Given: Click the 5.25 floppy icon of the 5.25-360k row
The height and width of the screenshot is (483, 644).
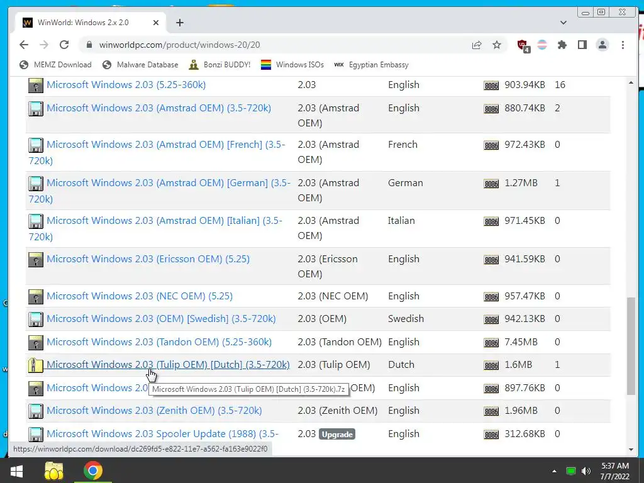Looking at the screenshot, I should coord(36,86).
